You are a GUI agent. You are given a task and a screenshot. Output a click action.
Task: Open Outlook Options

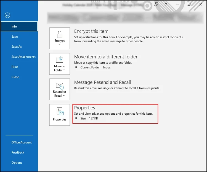17,163
